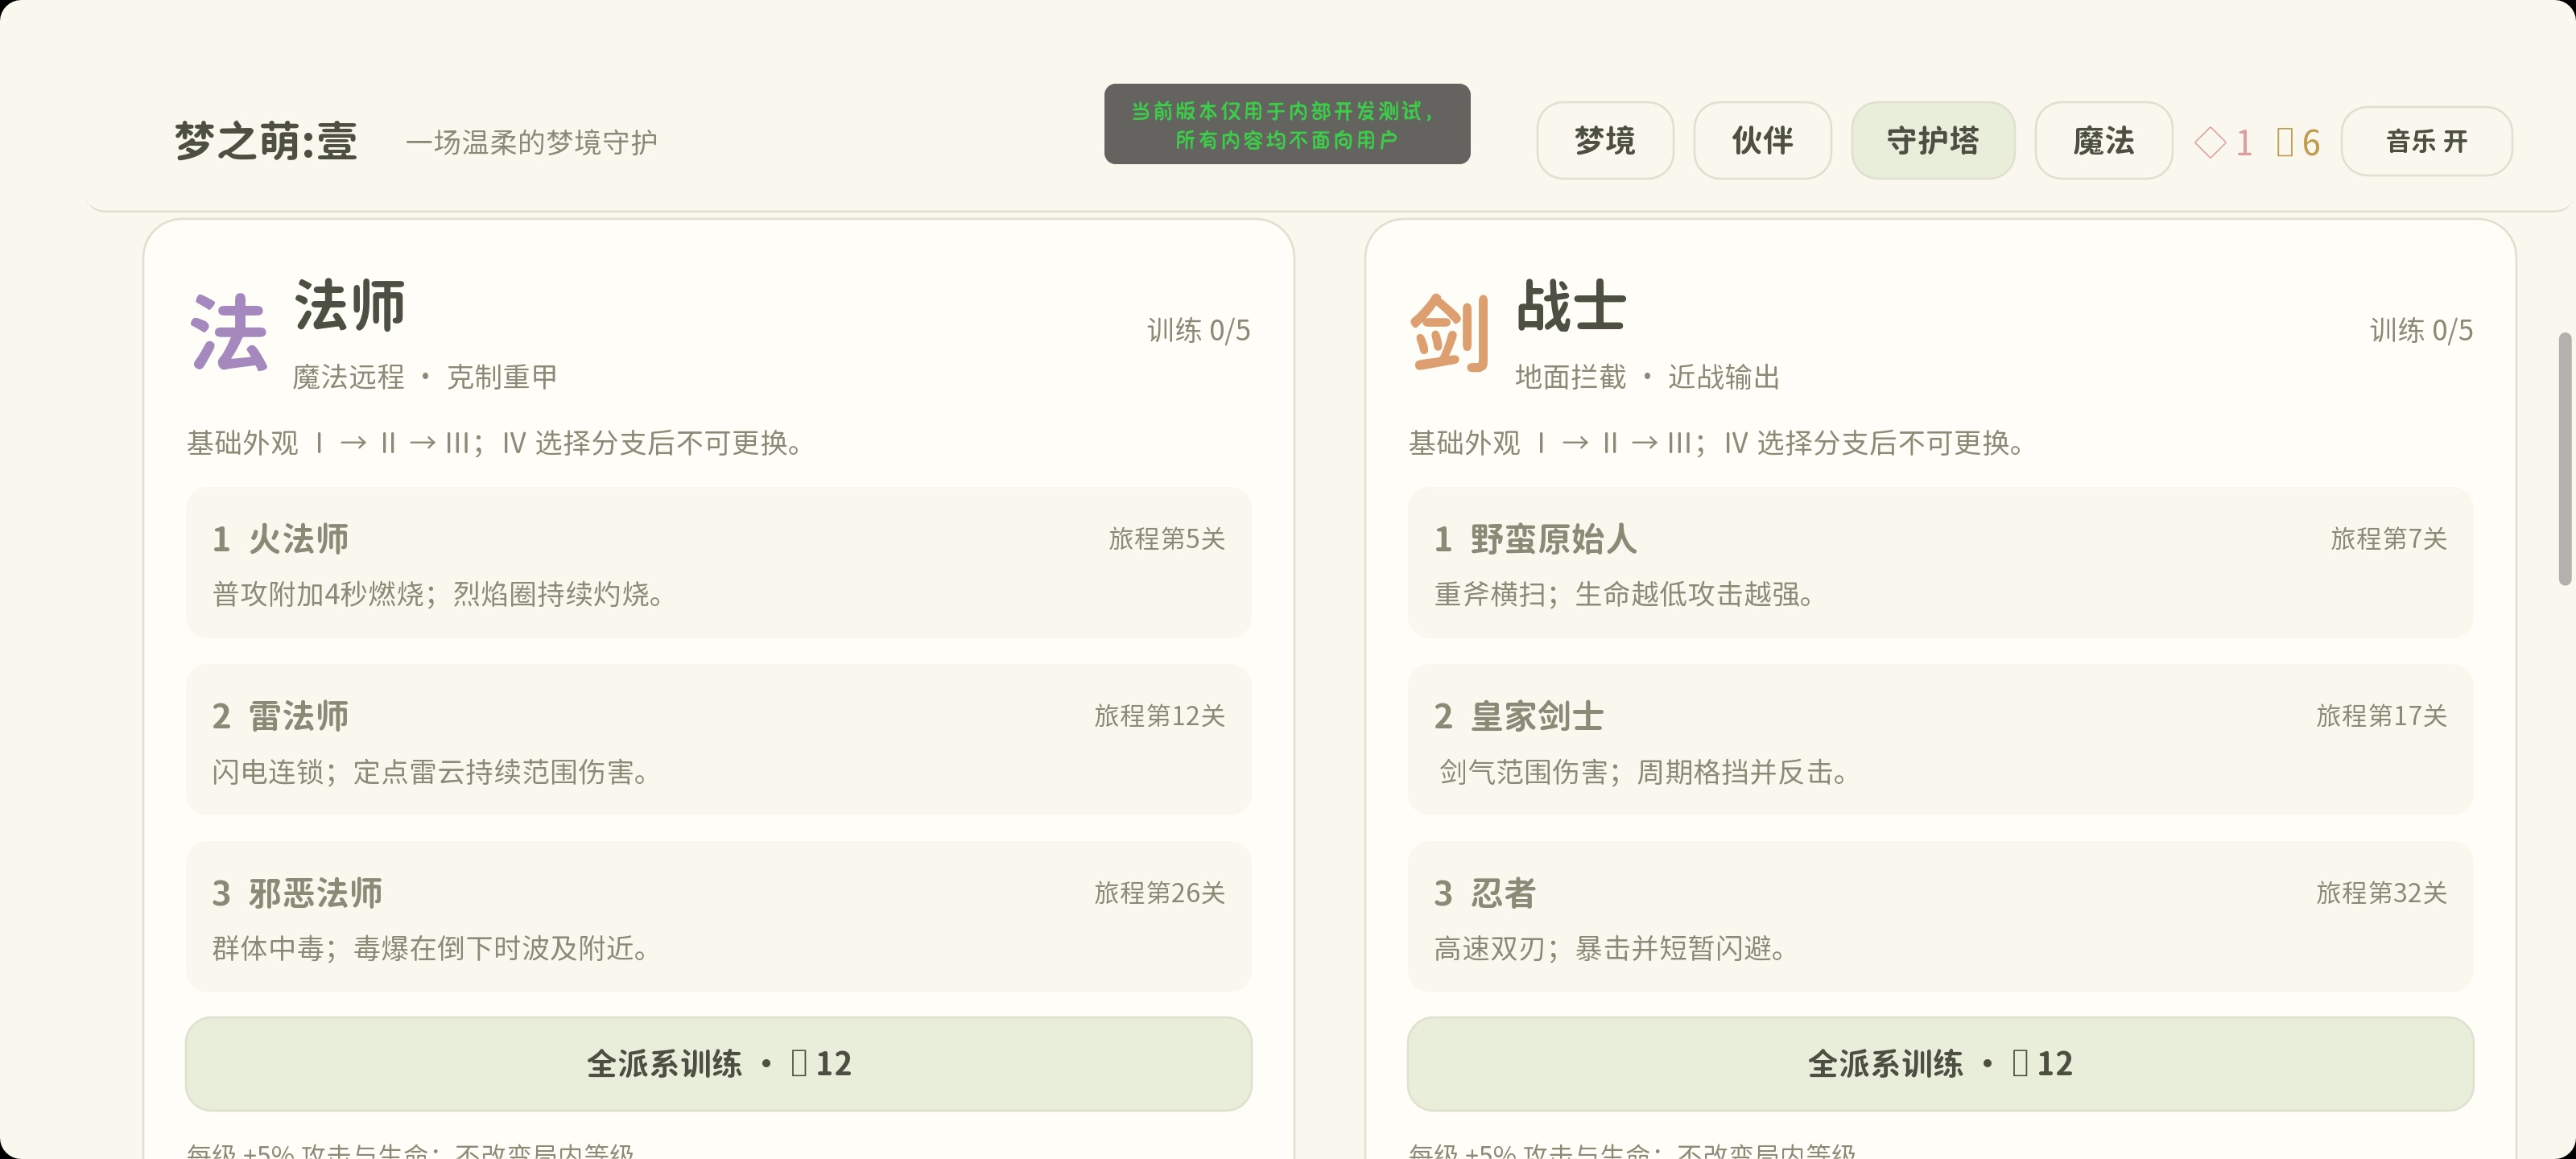The width and height of the screenshot is (2576, 1159).
Task: Select the 火法师 branch row
Action: pos(718,563)
